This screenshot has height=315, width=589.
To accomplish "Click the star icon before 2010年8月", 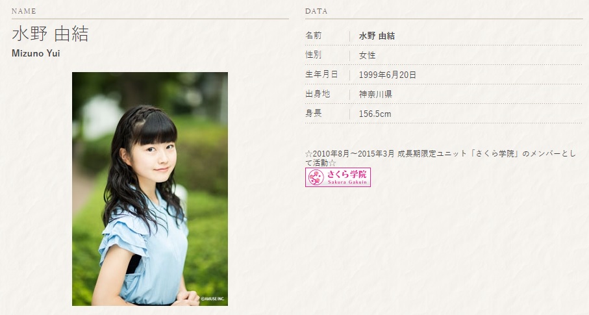I will point(308,154).
